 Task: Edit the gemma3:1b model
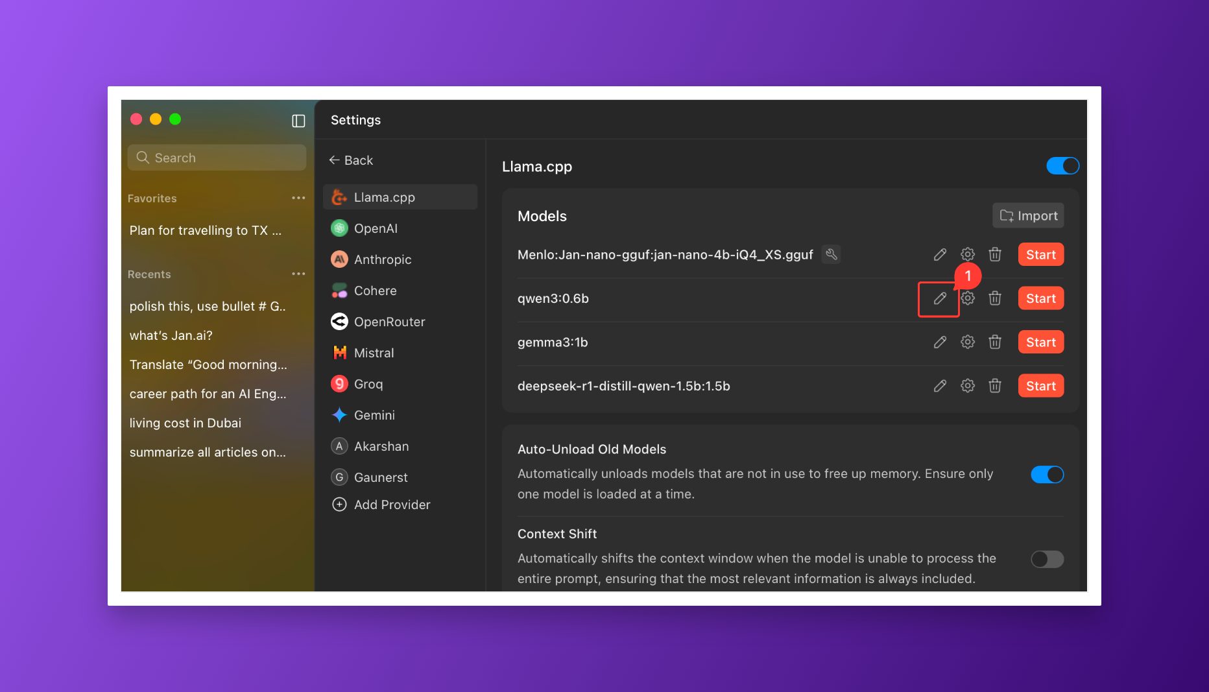click(940, 342)
